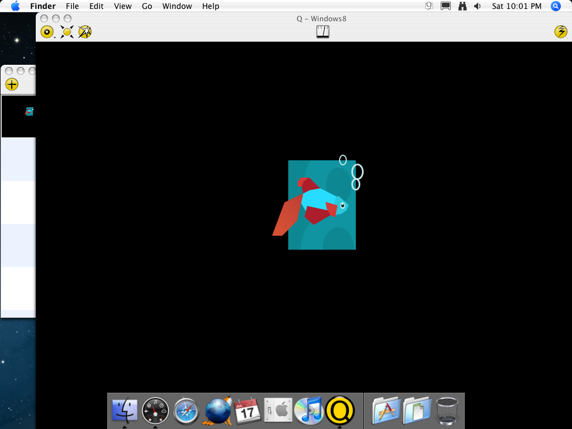Launch iTunes from the Dock

(x=309, y=411)
